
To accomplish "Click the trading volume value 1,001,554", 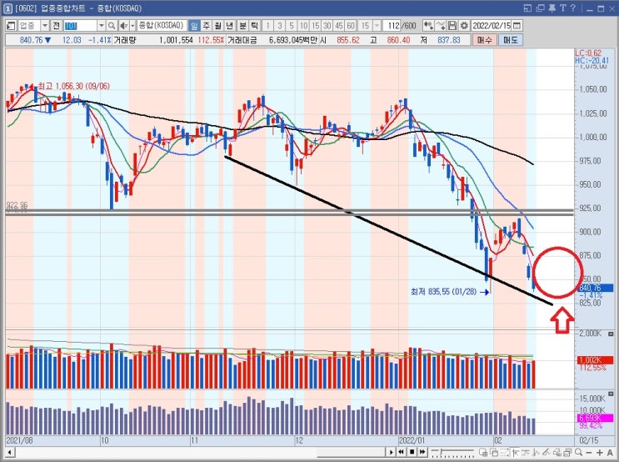I will (176, 40).
